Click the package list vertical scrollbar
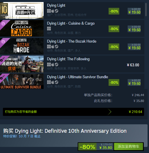Image resolution: width=149 pixels, height=153 pixels. point(146,10)
